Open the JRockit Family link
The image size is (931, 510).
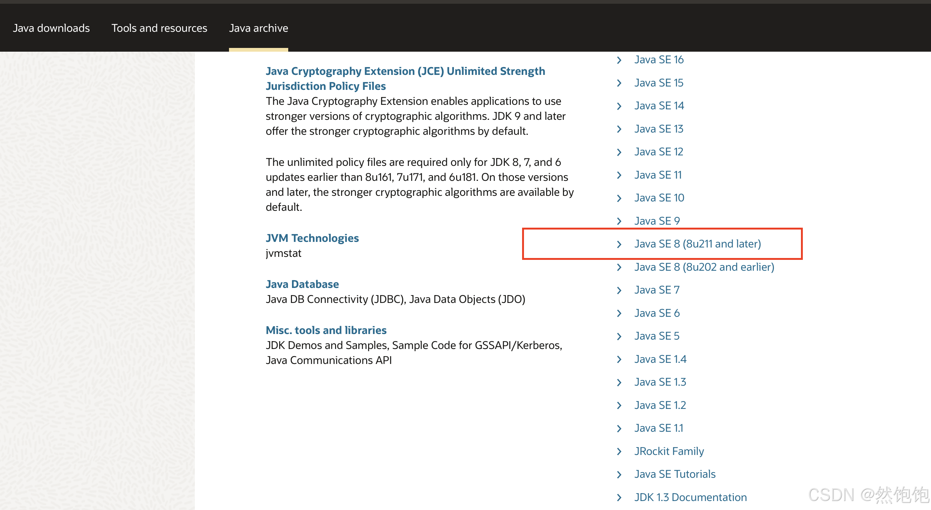point(669,451)
